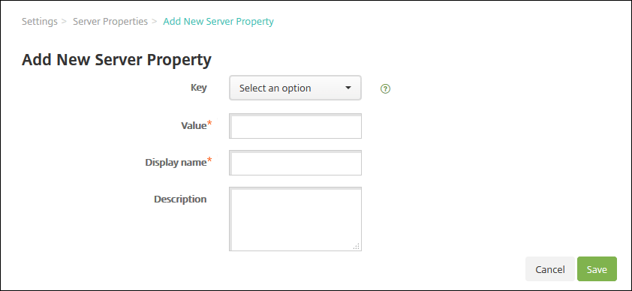
Task: Click the Description field label
Action: 180,199
